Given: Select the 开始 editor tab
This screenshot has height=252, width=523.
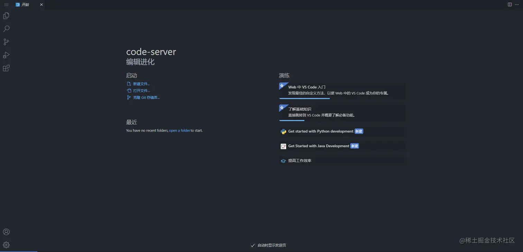Looking at the screenshot, I should [29, 4].
